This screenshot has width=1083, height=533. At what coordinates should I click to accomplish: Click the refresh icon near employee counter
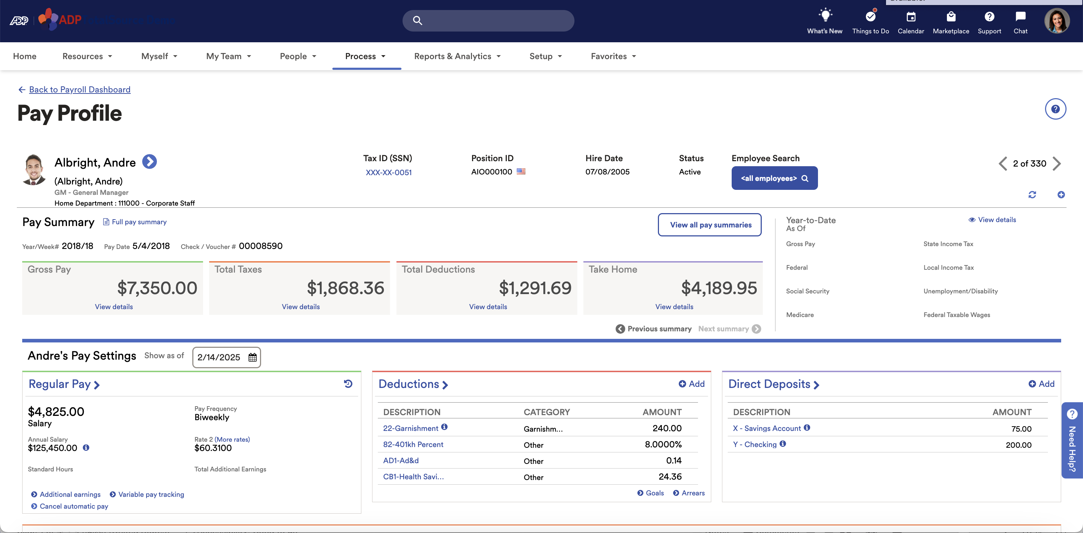coord(1032,195)
